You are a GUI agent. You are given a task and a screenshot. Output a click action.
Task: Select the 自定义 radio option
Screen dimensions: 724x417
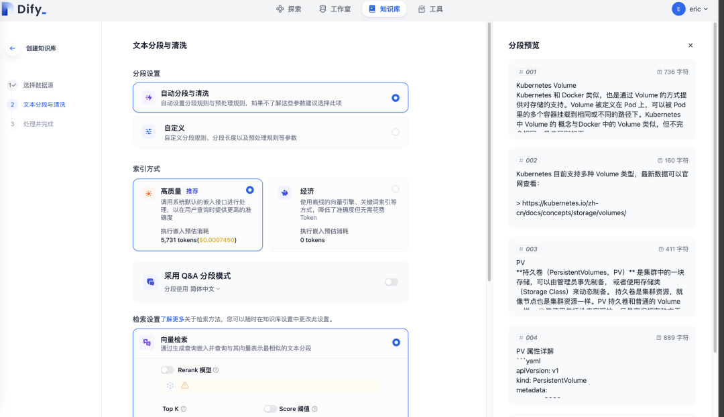pos(396,132)
